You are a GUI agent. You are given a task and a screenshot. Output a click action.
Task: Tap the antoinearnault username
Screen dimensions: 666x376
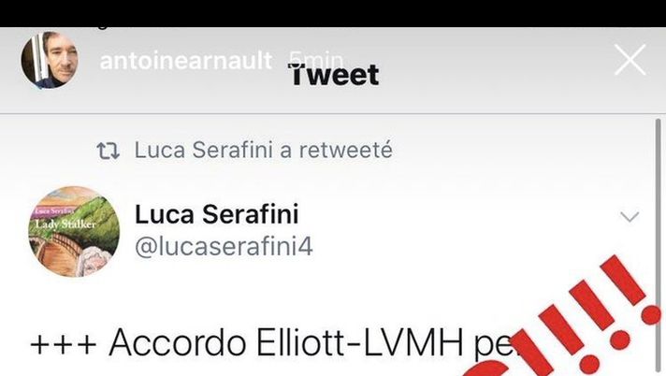(x=185, y=61)
